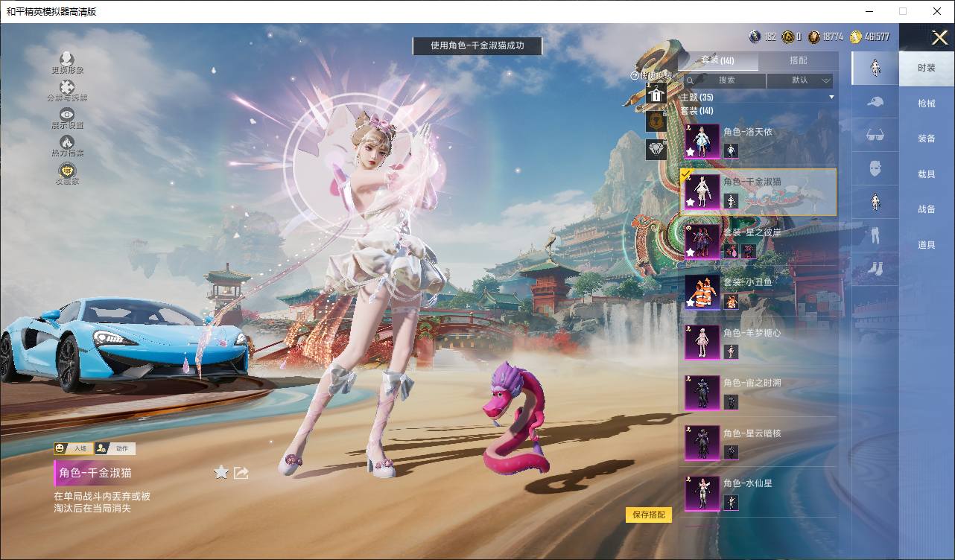
Task: Select the 角色-星云暗核 outfit thumbnail
Action: 702,443
